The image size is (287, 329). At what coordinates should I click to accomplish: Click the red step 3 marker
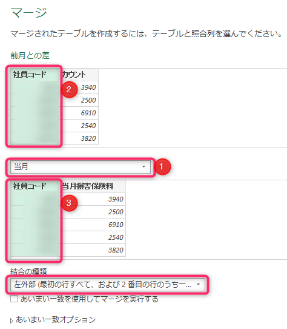pos(69,203)
